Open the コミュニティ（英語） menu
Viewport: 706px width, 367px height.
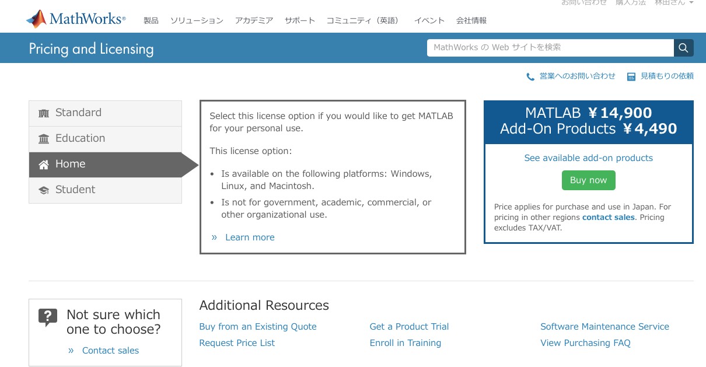tap(364, 20)
